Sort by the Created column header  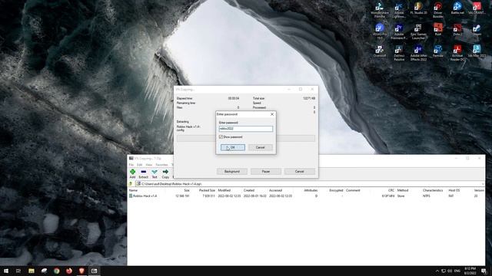click(x=249, y=190)
